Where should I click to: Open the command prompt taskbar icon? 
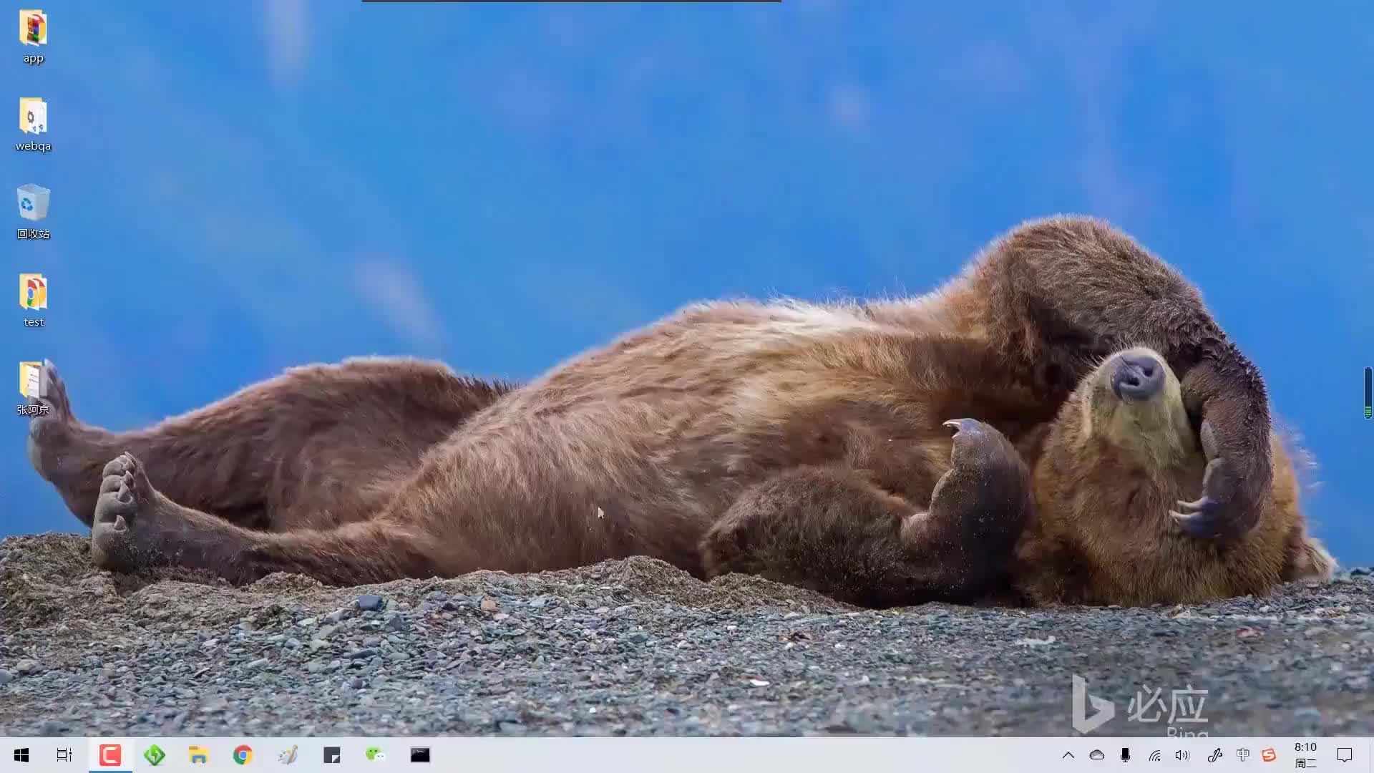[x=420, y=755]
